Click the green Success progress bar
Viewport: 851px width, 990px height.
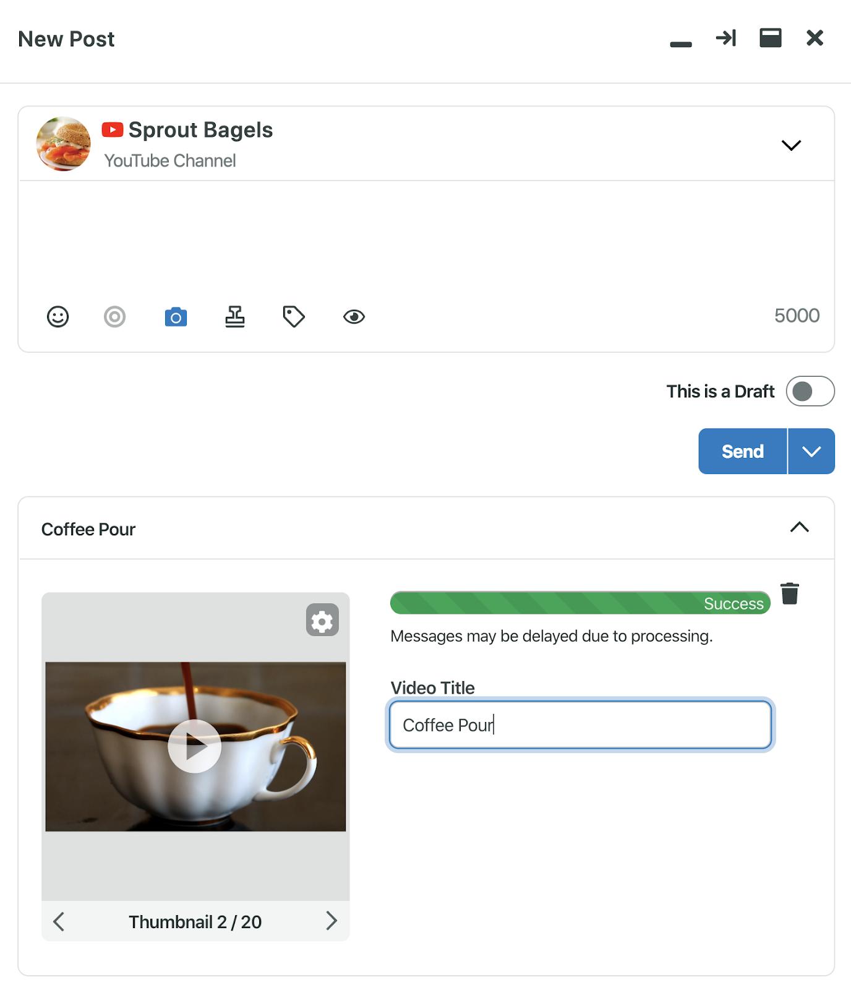tap(579, 603)
